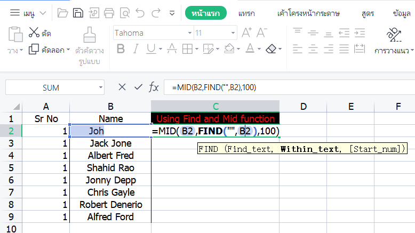
Task: Open the Name Box dropdown showing SUM
Action: [x=101, y=87]
